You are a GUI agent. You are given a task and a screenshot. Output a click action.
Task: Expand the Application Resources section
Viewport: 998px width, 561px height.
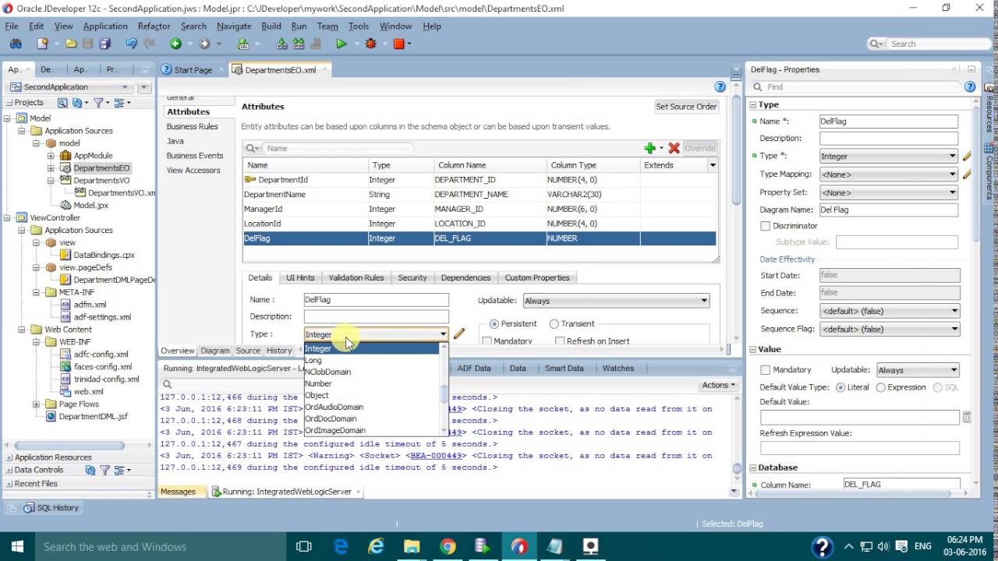[x=9, y=457]
